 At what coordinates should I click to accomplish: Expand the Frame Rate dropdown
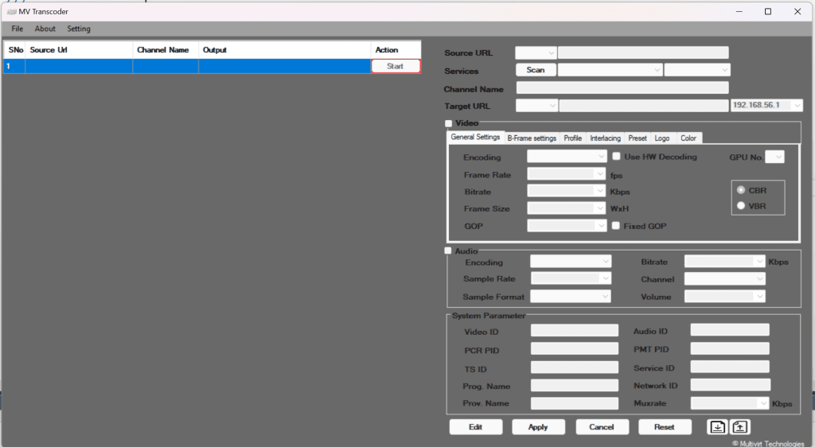(x=567, y=174)
